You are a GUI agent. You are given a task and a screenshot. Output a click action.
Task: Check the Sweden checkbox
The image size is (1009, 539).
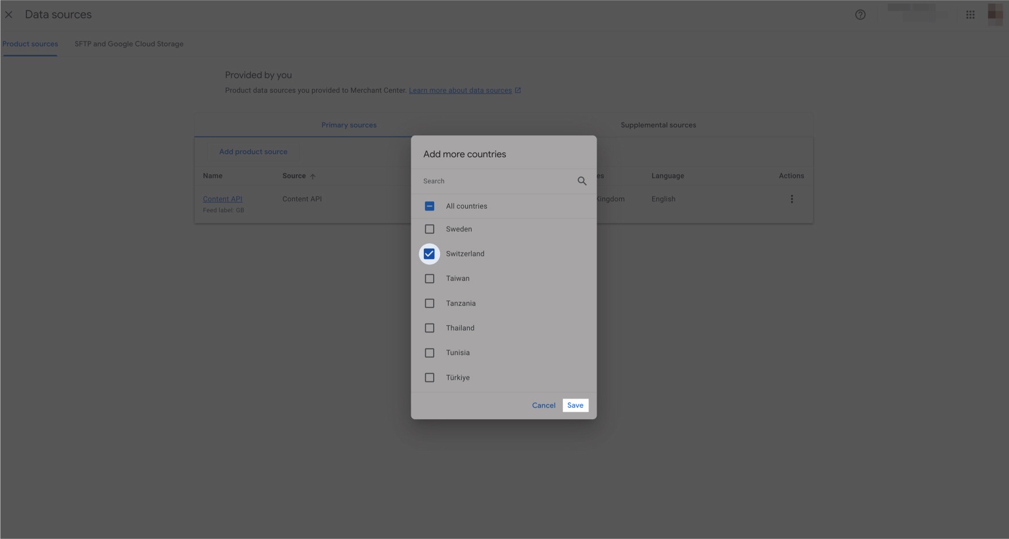[429, 229]
